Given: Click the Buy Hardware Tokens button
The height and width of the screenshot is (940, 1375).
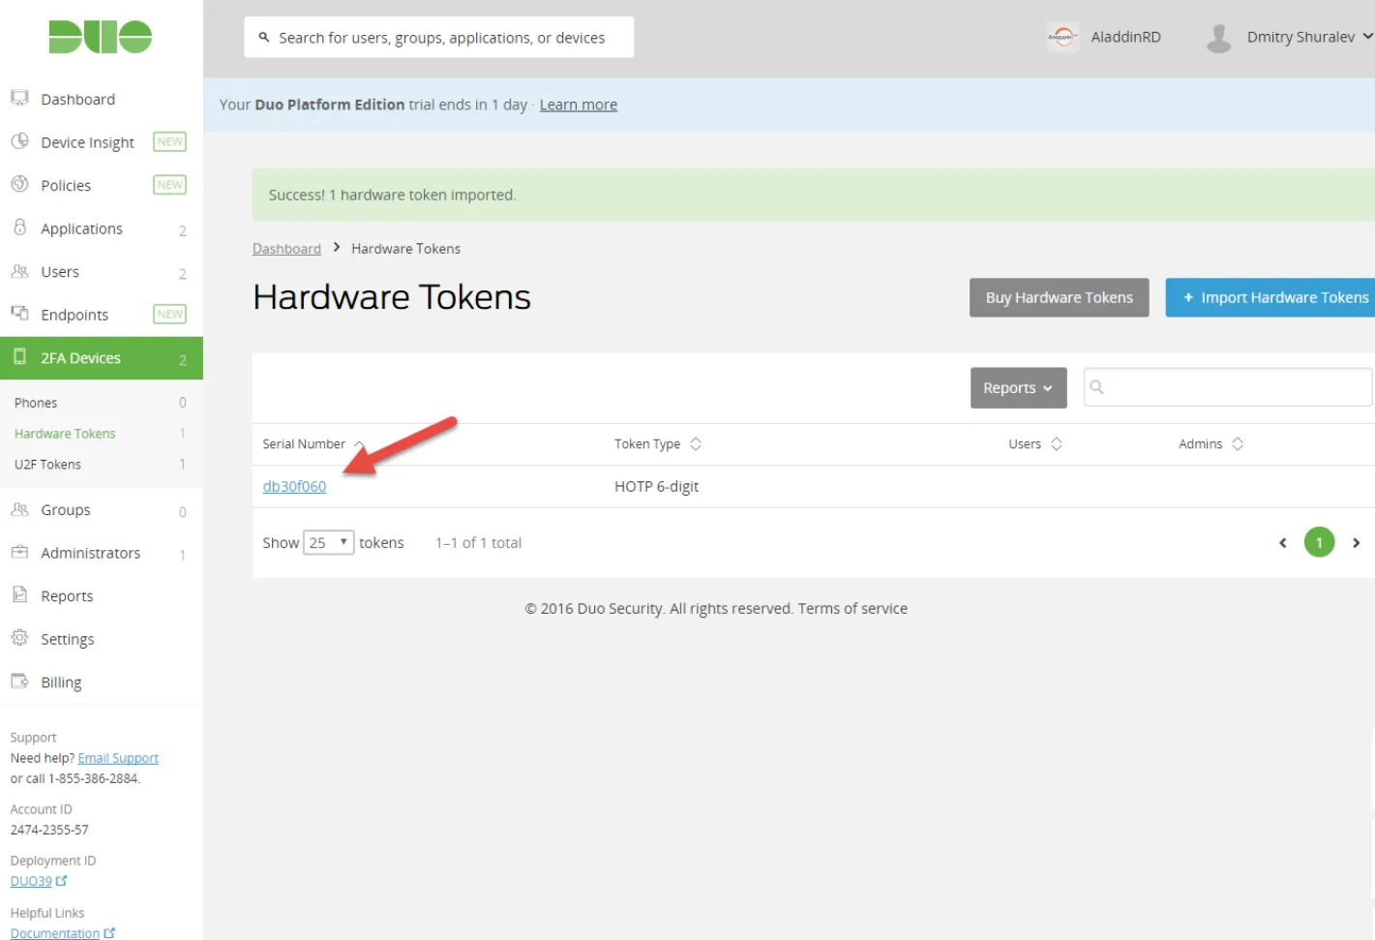Looking at the screenshot, I should point(1059,297).
